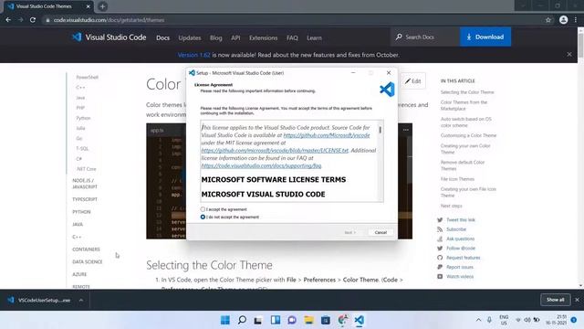Open the browser profile avatar
Screen dimensions: 584x329
click(x=563, y=20)
